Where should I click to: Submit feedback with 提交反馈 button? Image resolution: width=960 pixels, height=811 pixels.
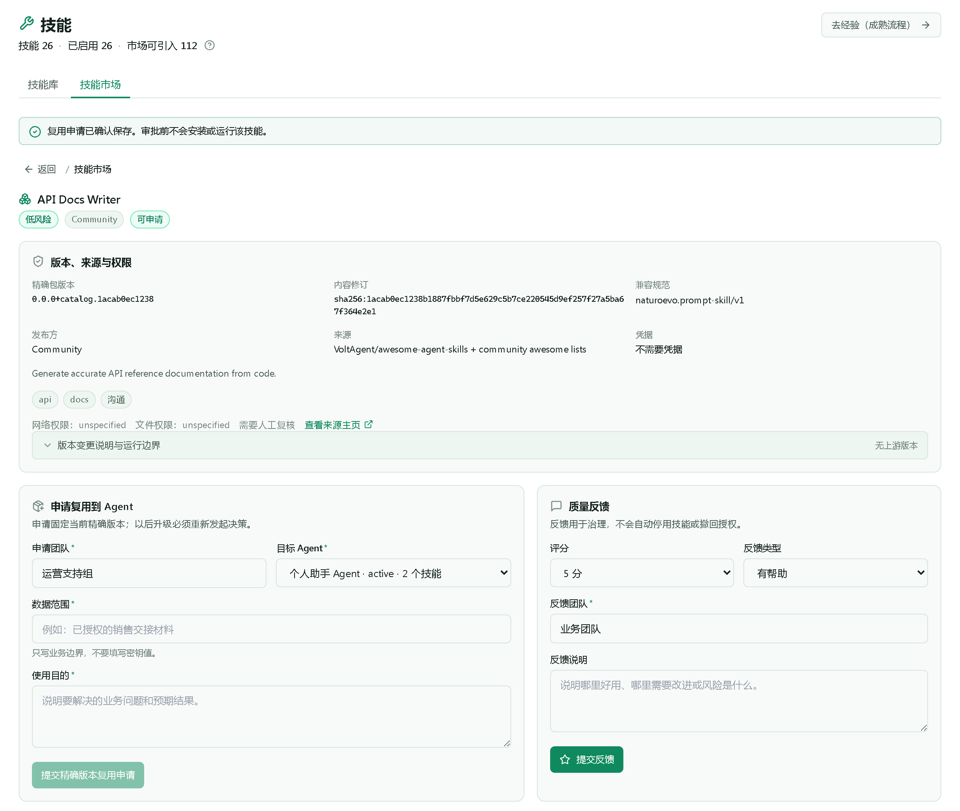587,760
